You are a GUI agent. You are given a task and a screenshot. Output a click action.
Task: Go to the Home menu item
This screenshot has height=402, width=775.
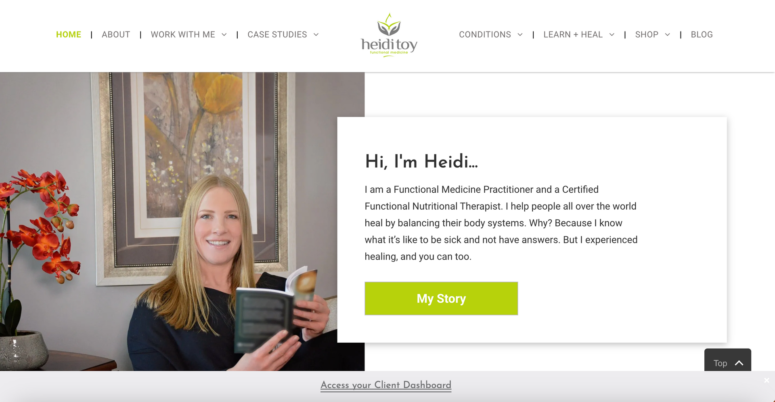[x=69, y=35]
